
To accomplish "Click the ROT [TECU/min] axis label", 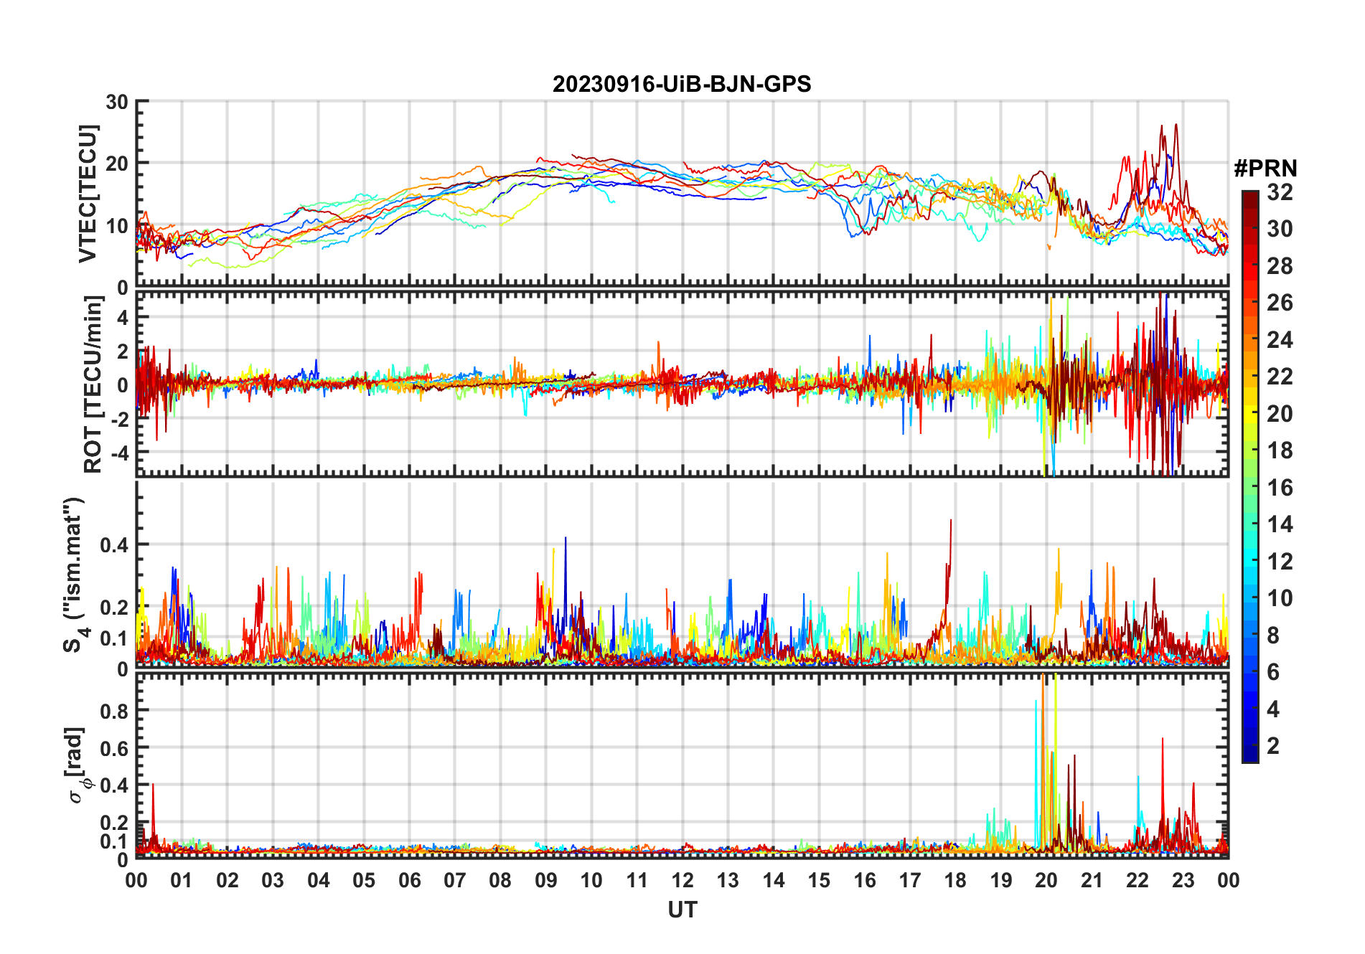I will point(93,384).
